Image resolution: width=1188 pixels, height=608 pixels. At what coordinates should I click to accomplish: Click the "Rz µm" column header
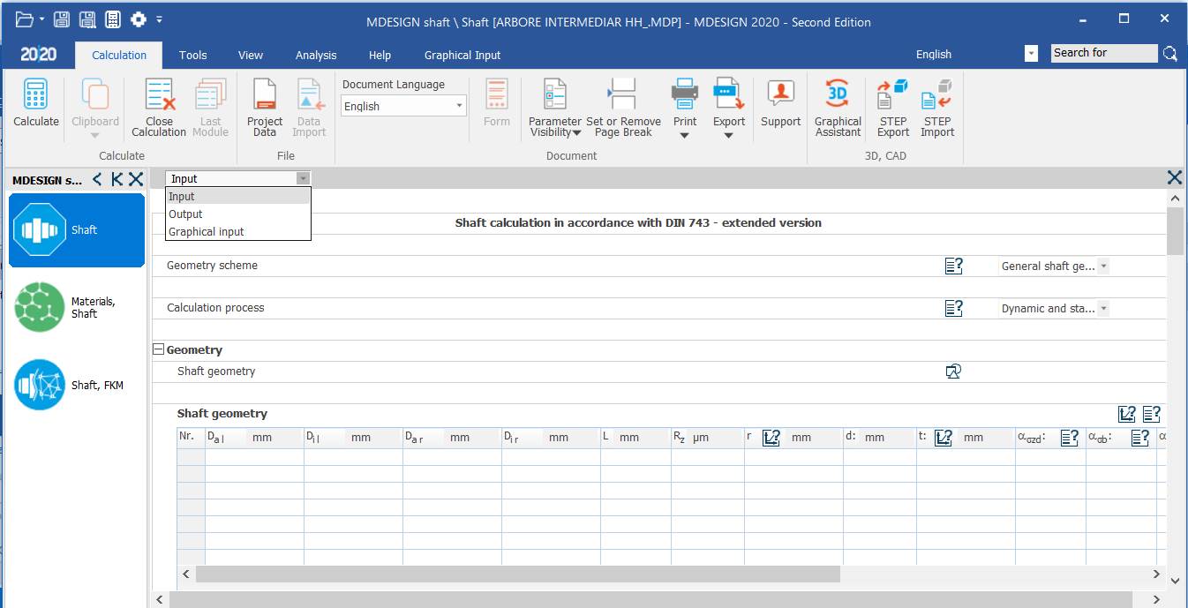point(707,437)
